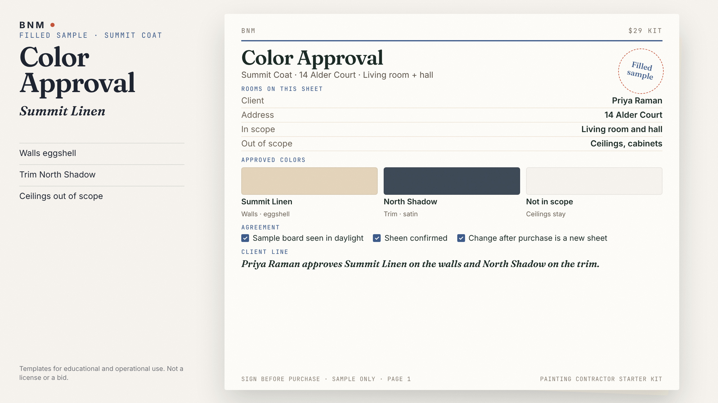The image size is (718, 403).
Task: Click the italic 'Summit Linen' sidebar subtitle
Action: [x=62, y=111]
